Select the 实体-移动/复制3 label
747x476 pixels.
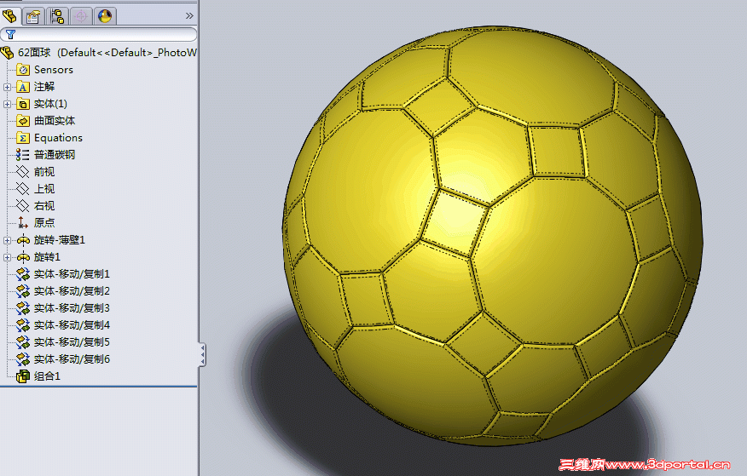pos(72,308)
